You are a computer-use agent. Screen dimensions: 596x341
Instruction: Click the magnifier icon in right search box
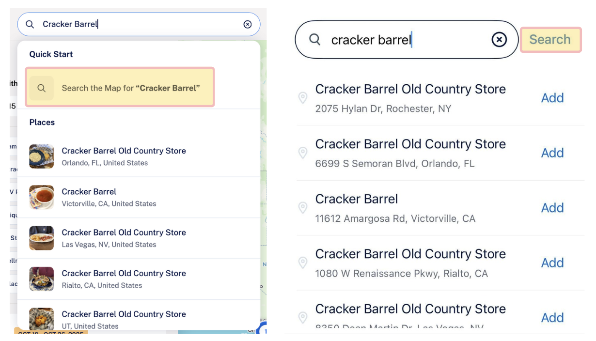tap(315, 39)
